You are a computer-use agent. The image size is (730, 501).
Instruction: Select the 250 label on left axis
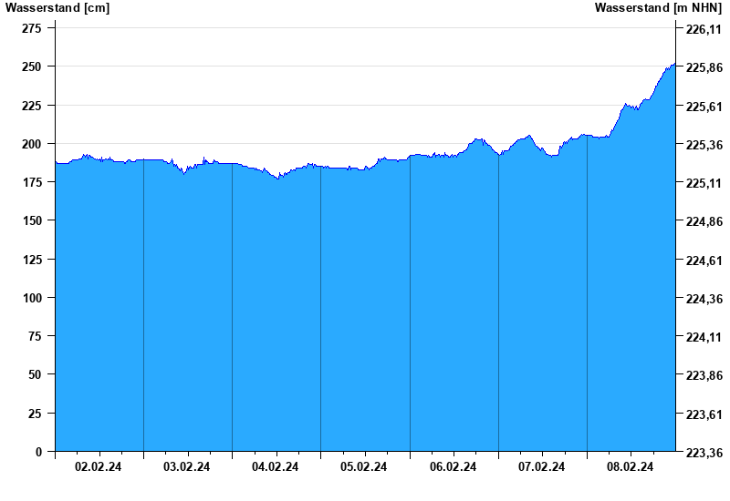pos(32,66)
